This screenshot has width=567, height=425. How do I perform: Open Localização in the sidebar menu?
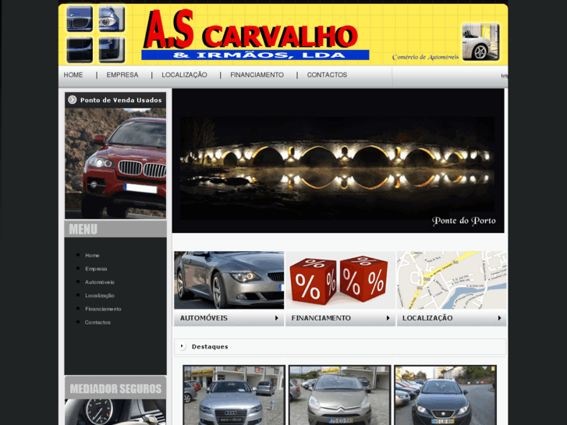click(100, 296)
